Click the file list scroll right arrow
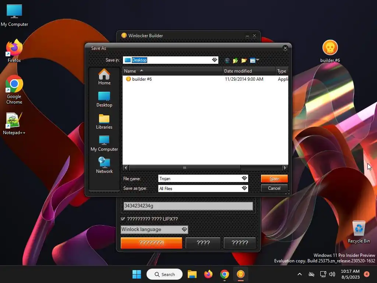This screenshot has height=283, width=377. 285,168
